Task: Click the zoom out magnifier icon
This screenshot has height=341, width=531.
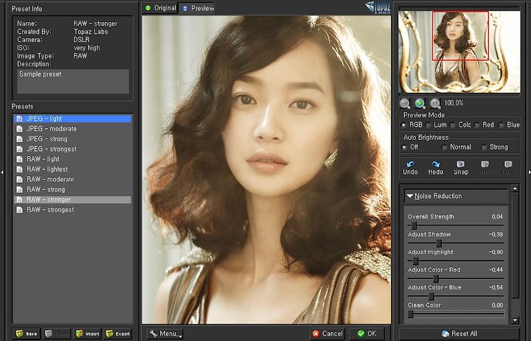Action: 405,103
